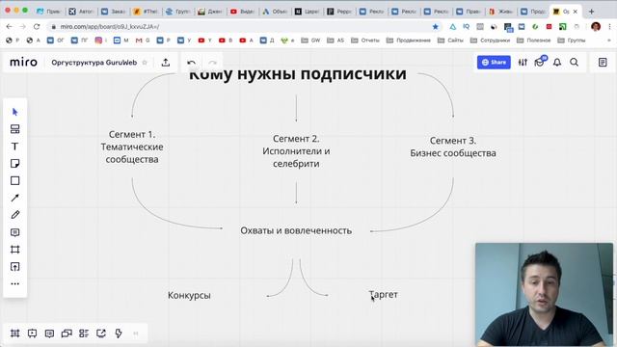Image resolution: width=617 pixels, height=347 pixels.
Task: Open the icon with the blue badge
Action: (x=540, y=62)
